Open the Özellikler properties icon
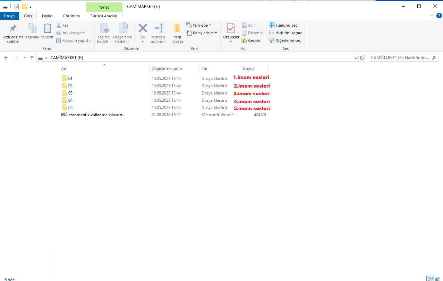Viewport: 443px width, 281px height. (x=231, y=28)
